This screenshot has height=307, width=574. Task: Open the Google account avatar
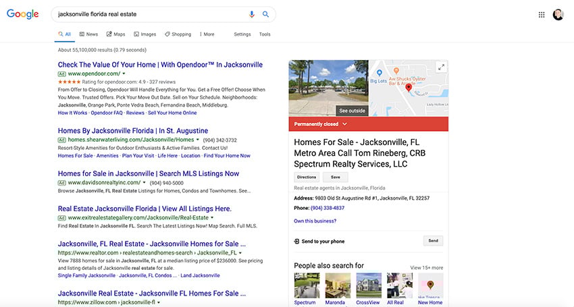click(558, 15)
